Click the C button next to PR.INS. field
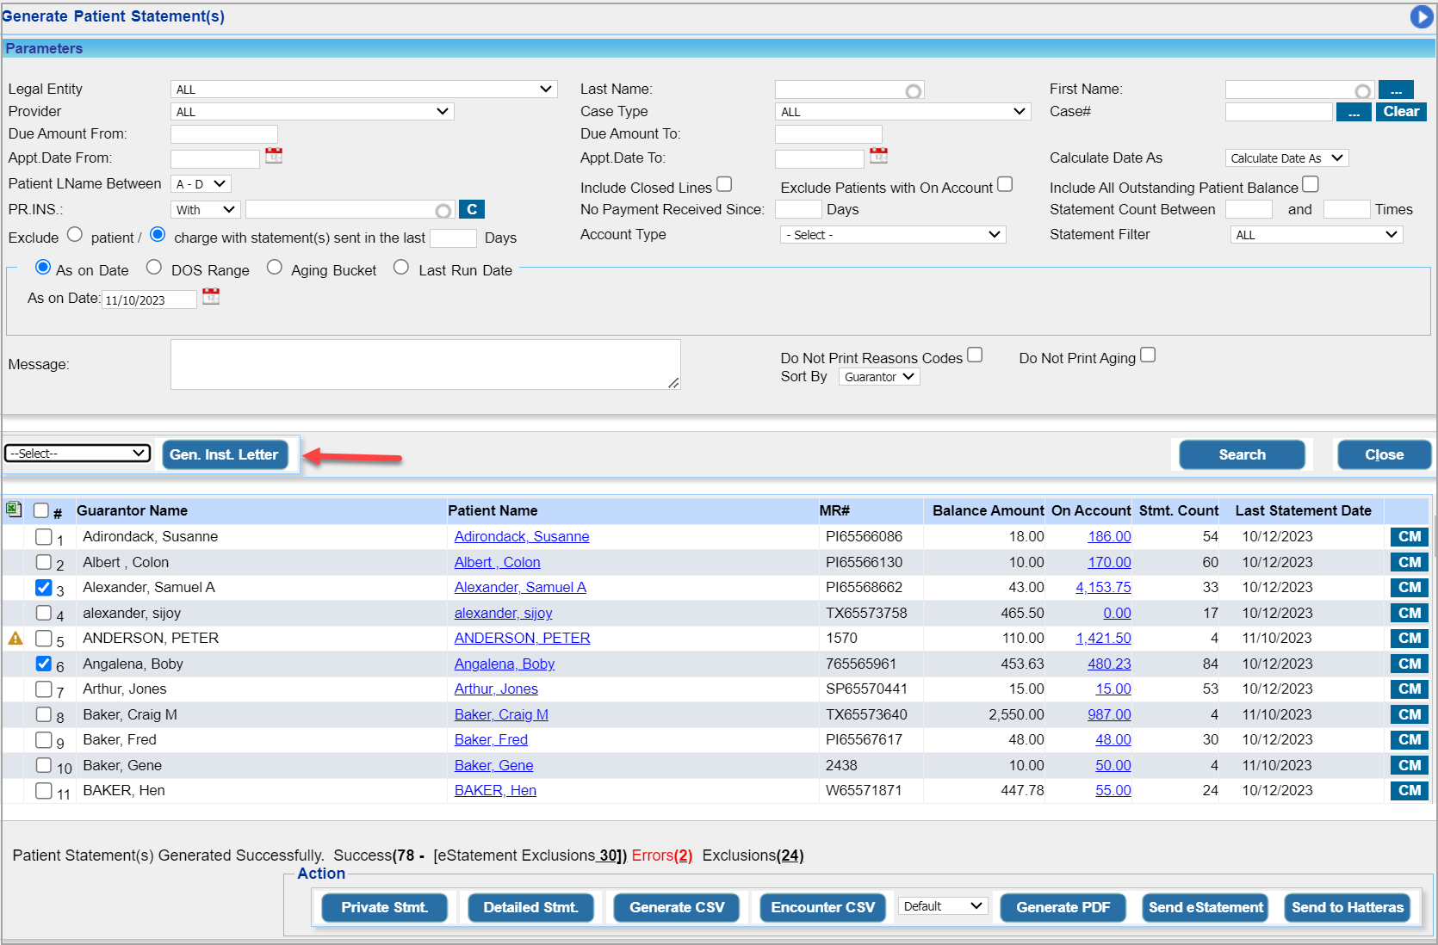Viewport: 1438px width, 945px height. click(472, 209)
